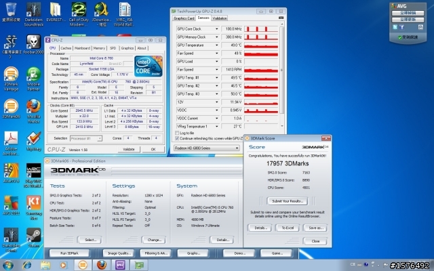434x271 pixels.
Task: Open the Radeon HD 6800 Series dropdown
Action: pyautogui.click(x=206, y=148)
